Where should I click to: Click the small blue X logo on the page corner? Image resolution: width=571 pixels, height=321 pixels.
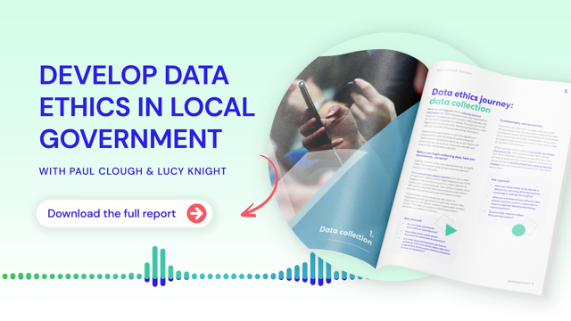[x=566, y=91]
